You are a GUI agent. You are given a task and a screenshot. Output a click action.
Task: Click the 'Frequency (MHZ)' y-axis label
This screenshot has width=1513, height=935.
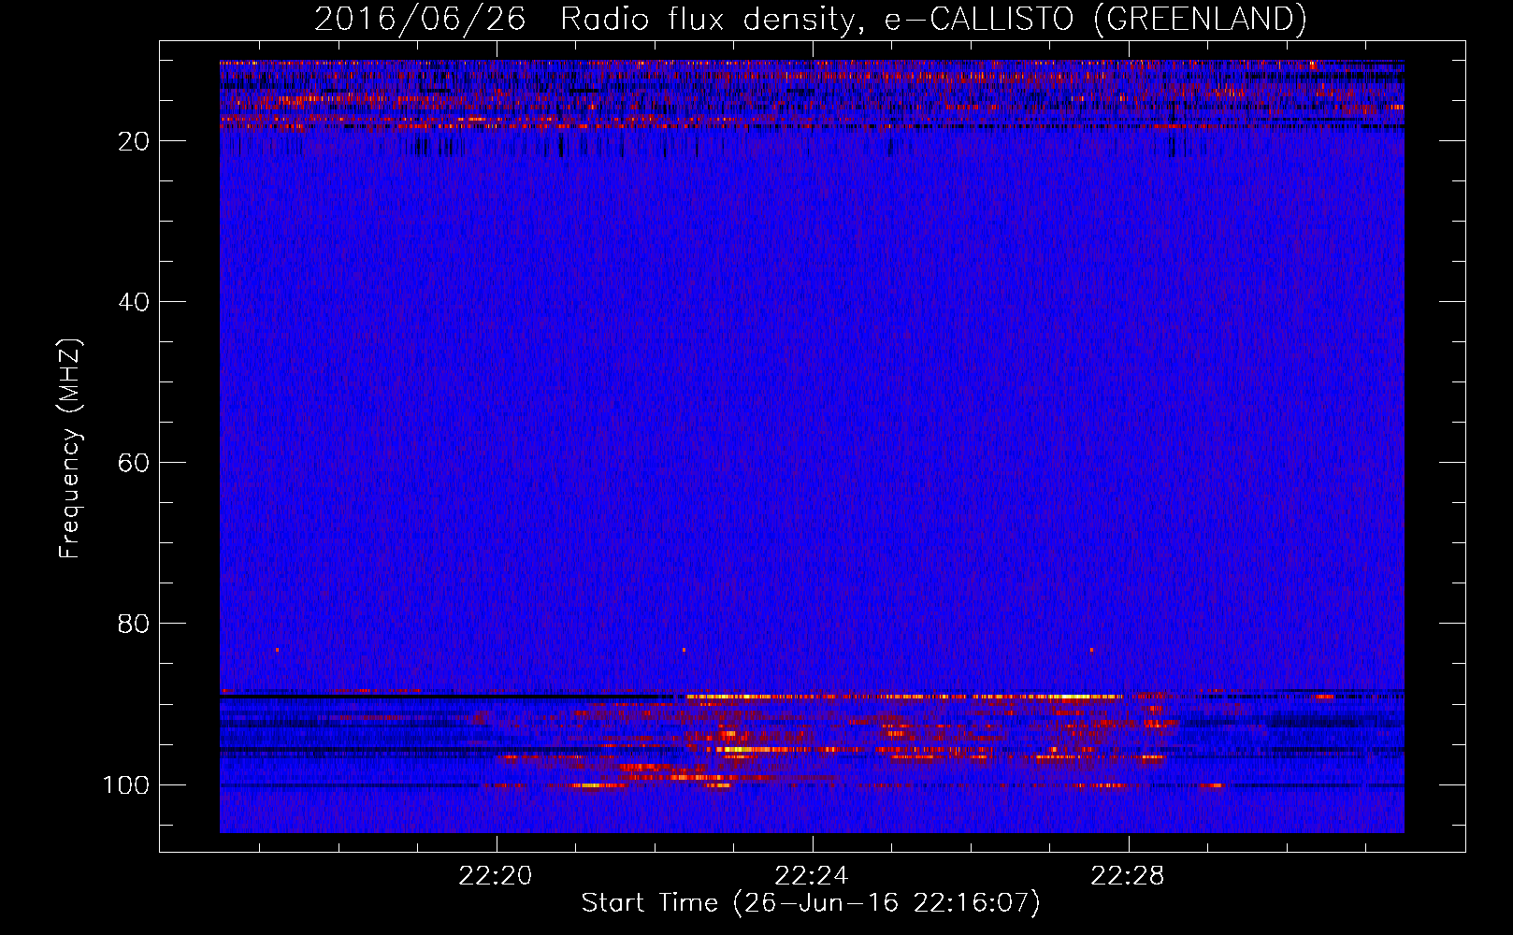click(70, 448)
